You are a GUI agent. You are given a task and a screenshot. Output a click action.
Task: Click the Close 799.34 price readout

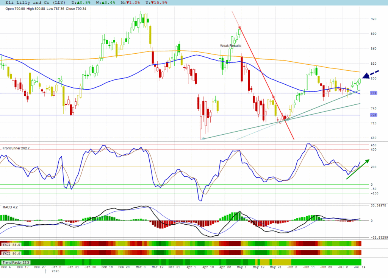(x=76, y=9)
